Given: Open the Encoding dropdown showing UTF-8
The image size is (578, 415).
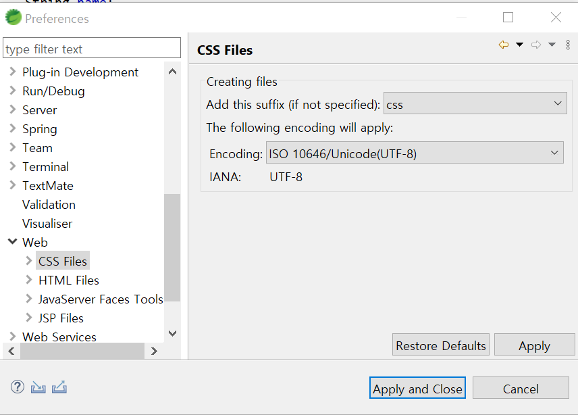Looking at the screenshot, I should pos(415,152).
